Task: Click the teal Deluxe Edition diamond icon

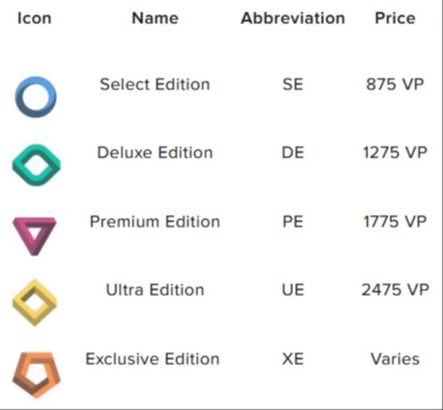Action: tap(36, 165)
